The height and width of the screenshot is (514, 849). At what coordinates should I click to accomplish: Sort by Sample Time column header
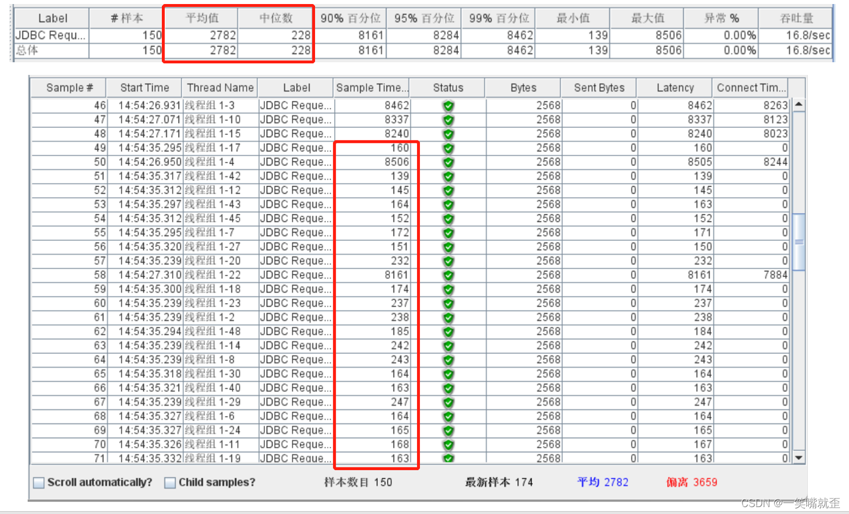[x=372, y=88]
